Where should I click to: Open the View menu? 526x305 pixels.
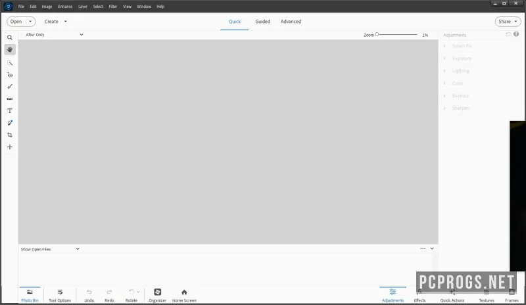click(x=127, y=7)
